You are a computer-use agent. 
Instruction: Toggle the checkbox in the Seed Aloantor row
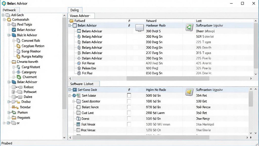(x=129, y=101)
